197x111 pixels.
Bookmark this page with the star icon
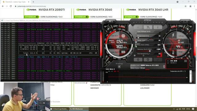(185, 6)
